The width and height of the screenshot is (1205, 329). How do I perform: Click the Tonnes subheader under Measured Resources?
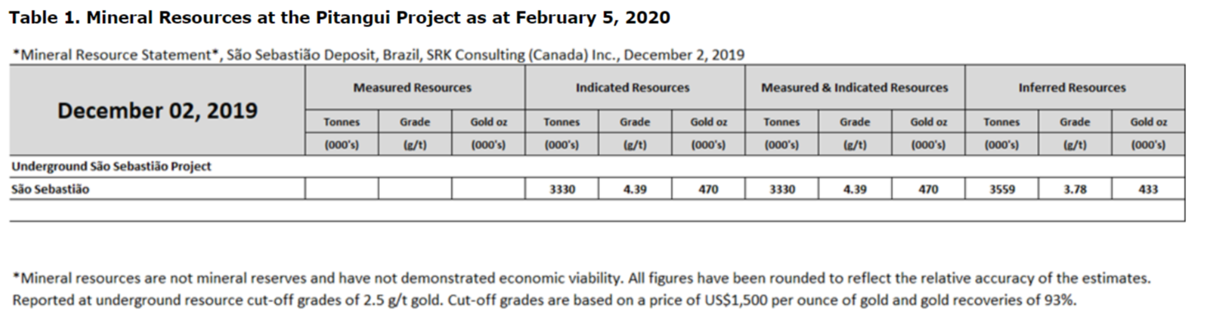coord(341,123)
